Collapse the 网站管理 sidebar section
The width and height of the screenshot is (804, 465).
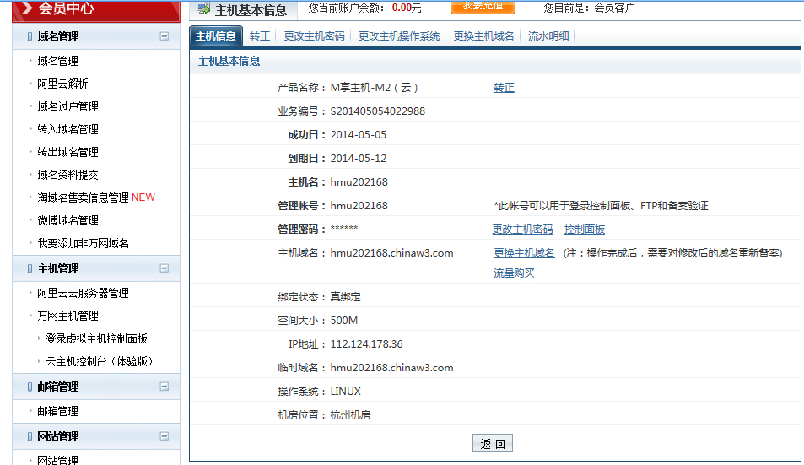[x=164, y=436]
